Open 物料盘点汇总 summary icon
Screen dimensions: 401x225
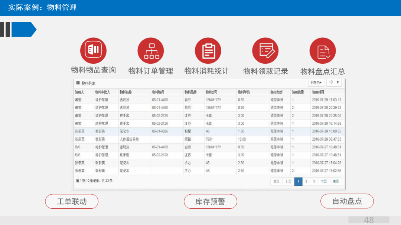pyautogui.click(x=322, y=50)
